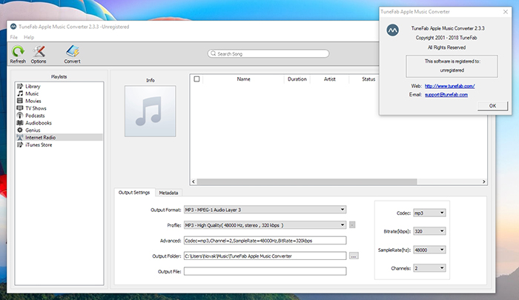The image size is (519, 300).
Task: Click the scrollbar left arrow in song list
Action: [x=194, y=181]
